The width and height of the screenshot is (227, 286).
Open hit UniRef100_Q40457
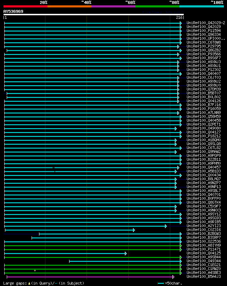tap(204, 167)
